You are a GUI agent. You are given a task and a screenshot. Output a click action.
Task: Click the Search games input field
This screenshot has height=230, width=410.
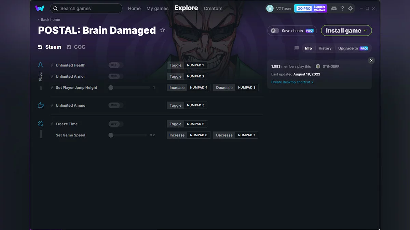click(x=86, y=8)
